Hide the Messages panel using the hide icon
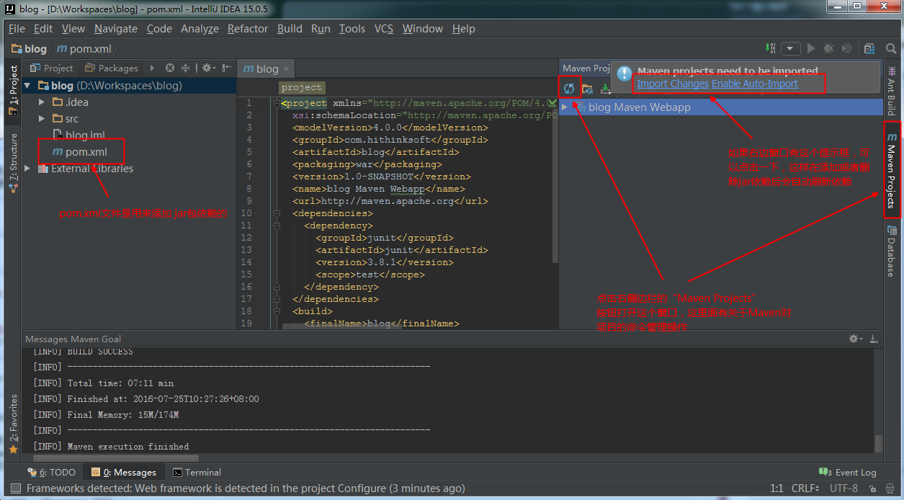The width and height of the screenshot is (904, 500). click(x=874, y=339)
